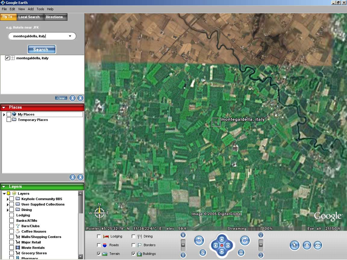
Task: Click the Layers list scroll down arrow
Action: click(x=80, y=256)
